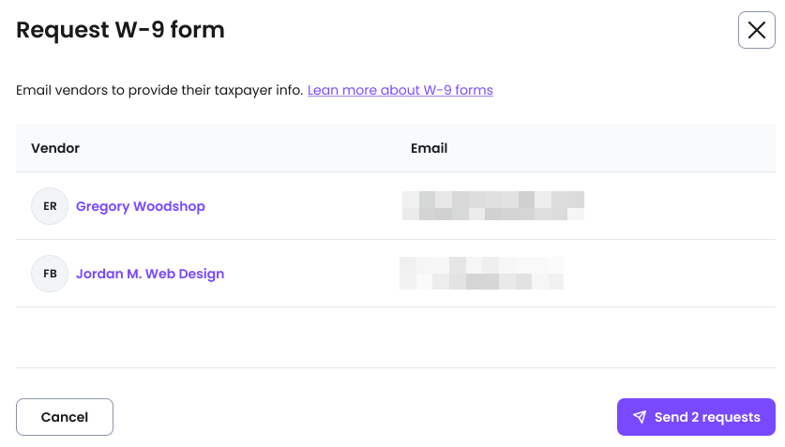Viewport: 785px width, 447px height.
Task: Click the Email column header
Action: [429, 148]
